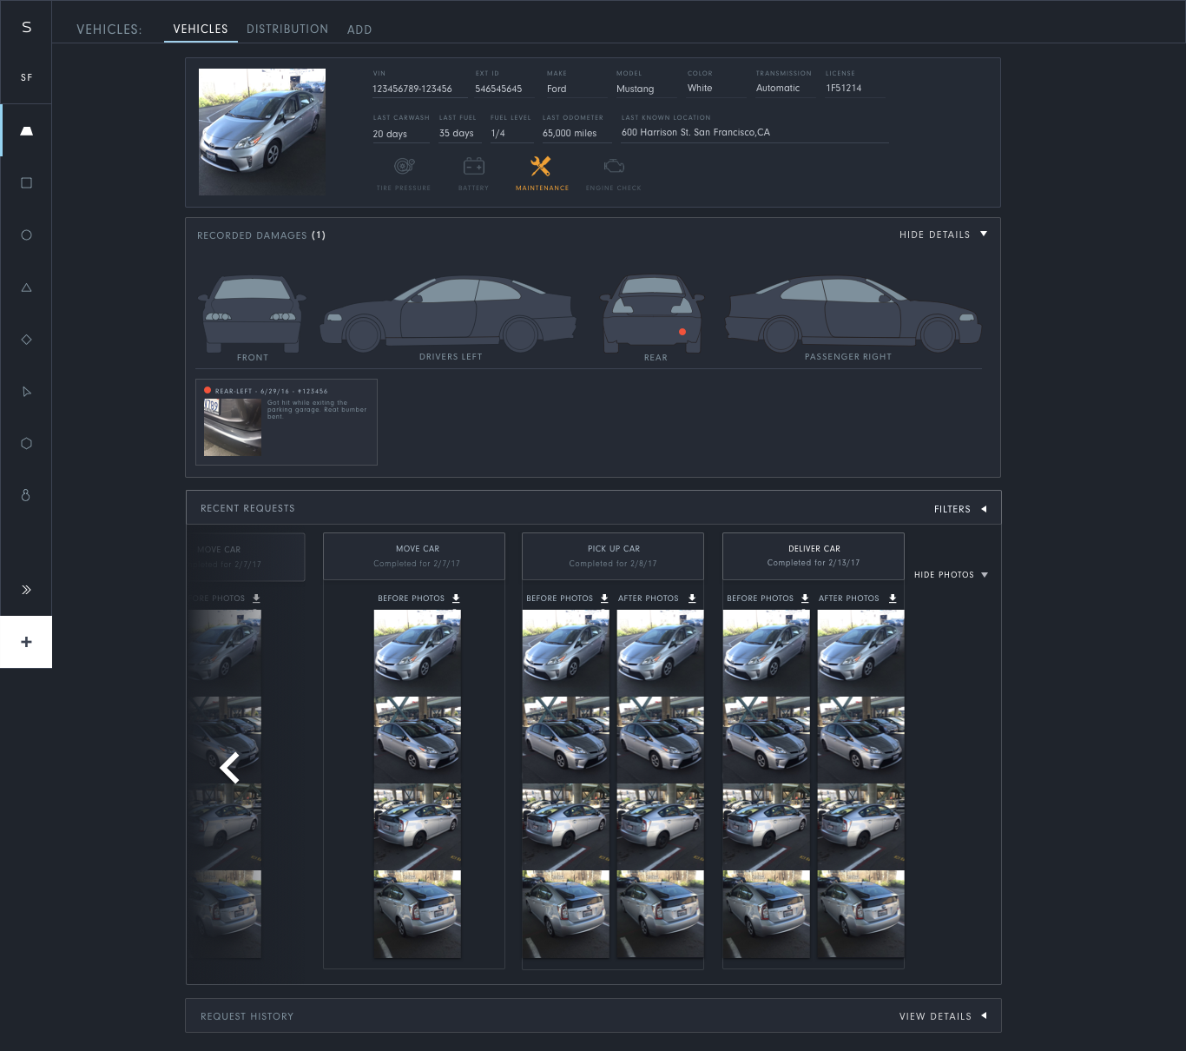1186x1051 pixels.
Task: Expand Request History View Details
Action: pyautogui.click(x=943, y=1016)
